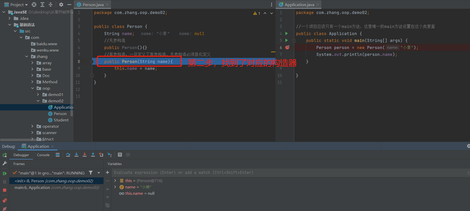Expand the 'name' variable node
The image size is (470, 211).
click(x=115, y=187)
